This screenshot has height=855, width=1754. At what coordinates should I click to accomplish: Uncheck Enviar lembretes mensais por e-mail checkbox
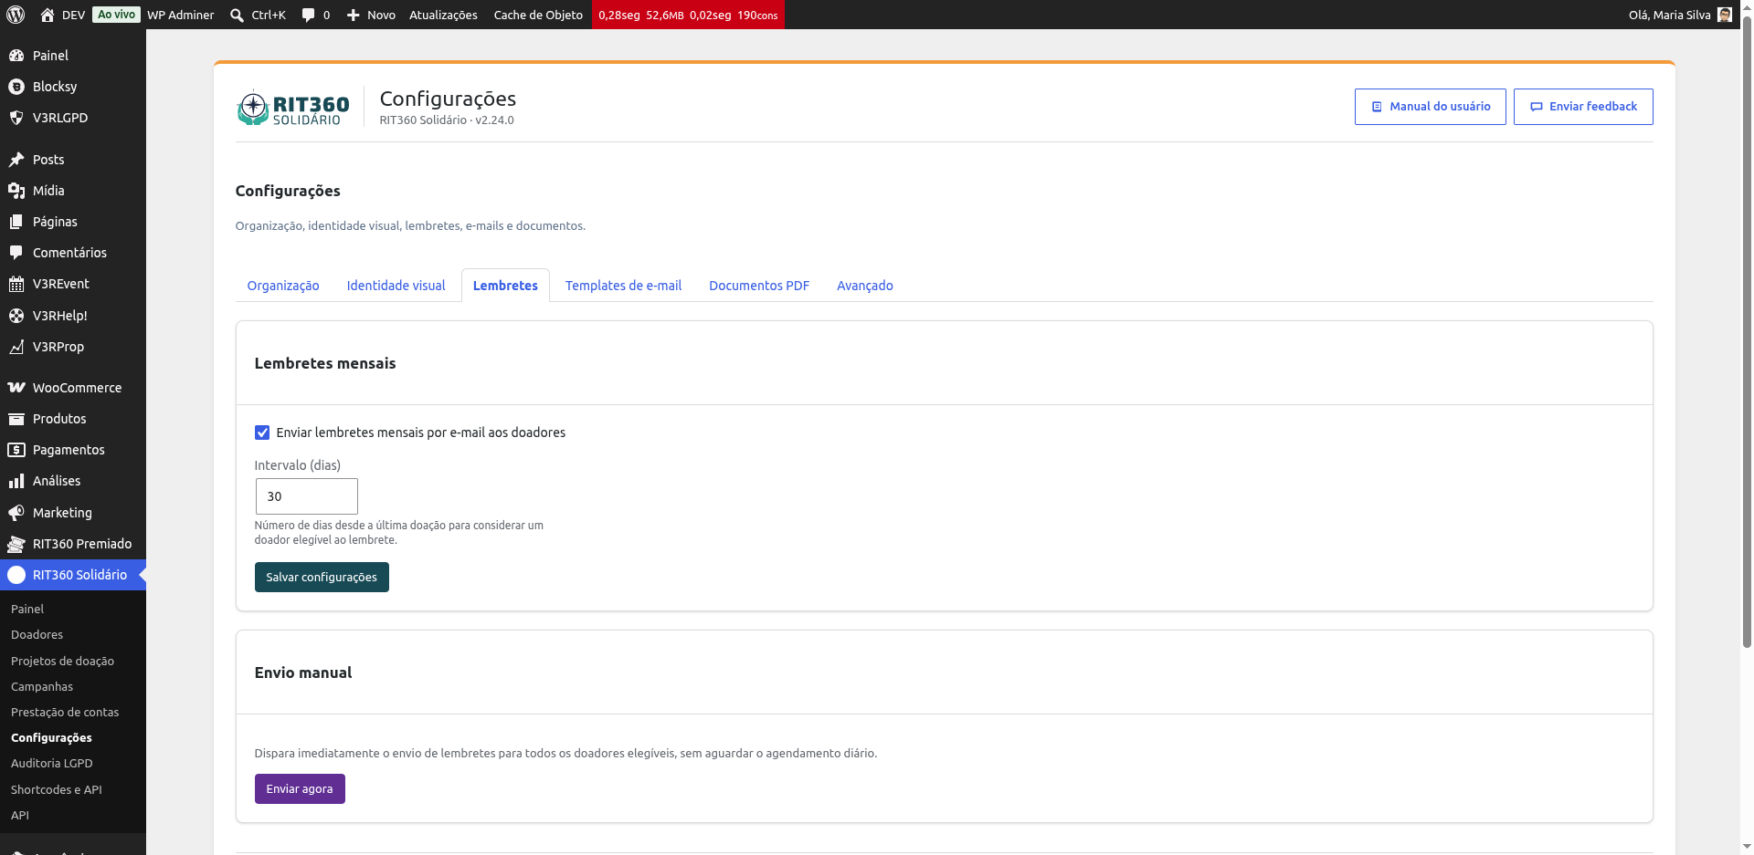point(262,433)
